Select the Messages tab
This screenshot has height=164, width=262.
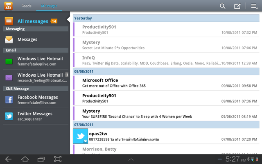(x=49, y=6)
